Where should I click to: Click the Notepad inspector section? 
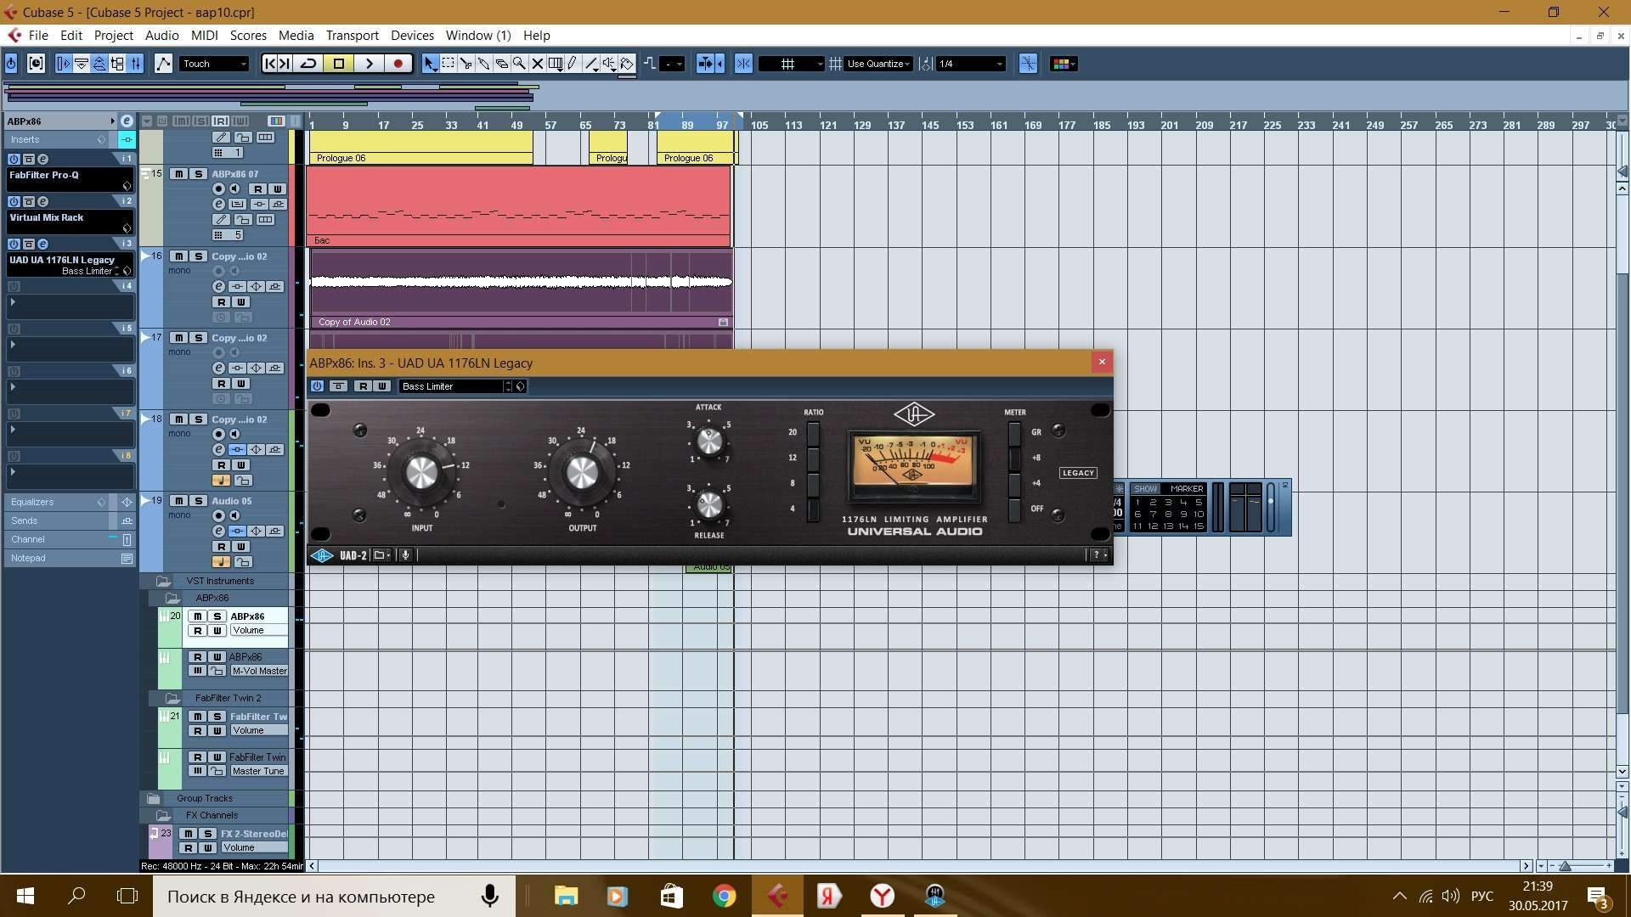click(28, 558)
